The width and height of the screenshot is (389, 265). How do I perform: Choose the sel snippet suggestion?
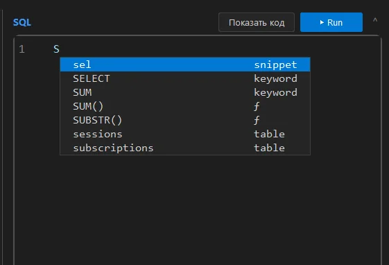tap(185, 65)
